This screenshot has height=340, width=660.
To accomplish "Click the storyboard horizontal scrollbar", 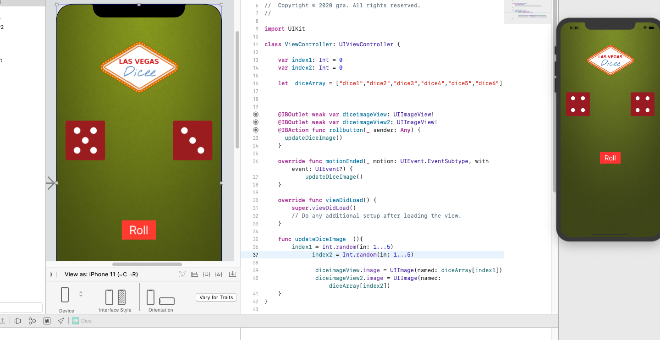I will coord(147,264).
